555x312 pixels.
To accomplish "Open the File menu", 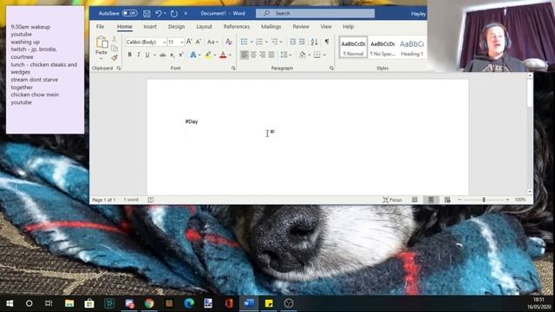I will pyautogui.click(x=101, y=27).
